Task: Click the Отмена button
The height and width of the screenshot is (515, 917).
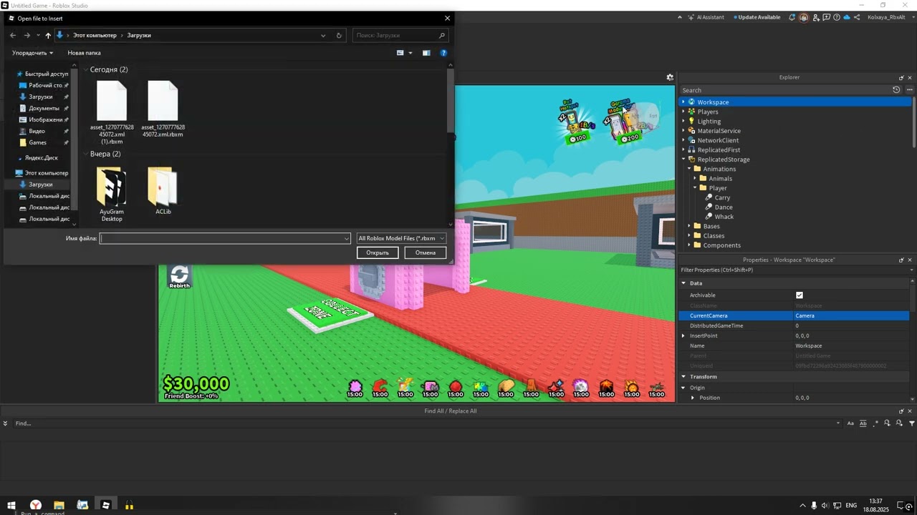Action: point(426,252)
